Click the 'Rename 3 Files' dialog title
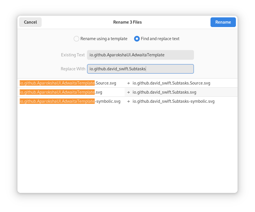This screenshot has width=255, height=212. click(127, 22)
